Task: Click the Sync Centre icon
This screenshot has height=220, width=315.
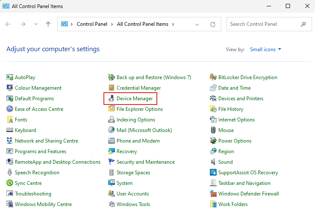Action: [x=10, y=183]
